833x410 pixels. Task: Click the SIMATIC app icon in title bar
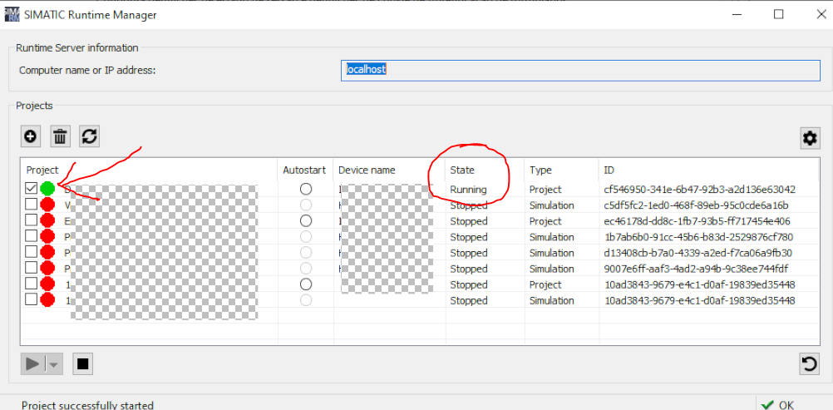12,14
